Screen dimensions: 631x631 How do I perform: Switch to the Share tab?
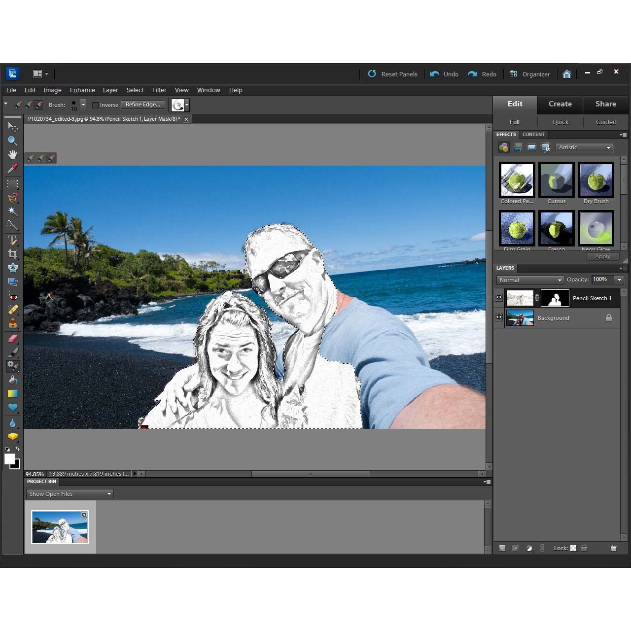click(605, 104)
